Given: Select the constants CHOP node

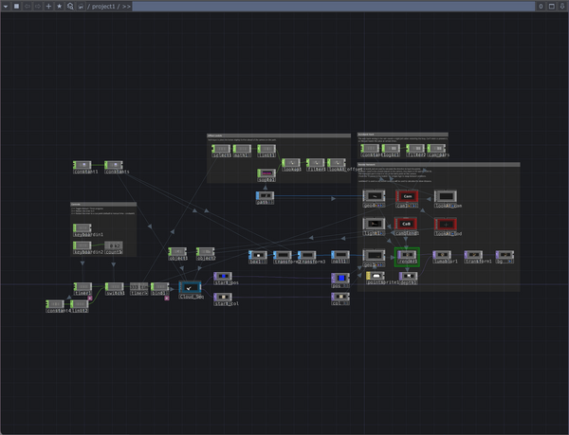Looking at the screenshot, I should (x=114, y=165).
